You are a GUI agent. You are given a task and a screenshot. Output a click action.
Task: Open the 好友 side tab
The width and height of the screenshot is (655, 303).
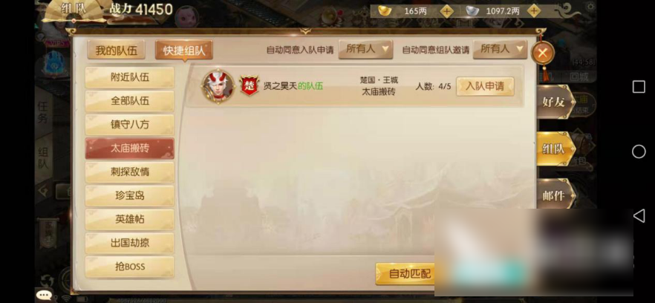click(x=555, y=102)
